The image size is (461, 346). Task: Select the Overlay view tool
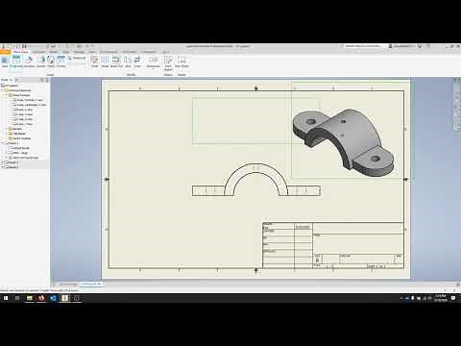coord(61,62)
